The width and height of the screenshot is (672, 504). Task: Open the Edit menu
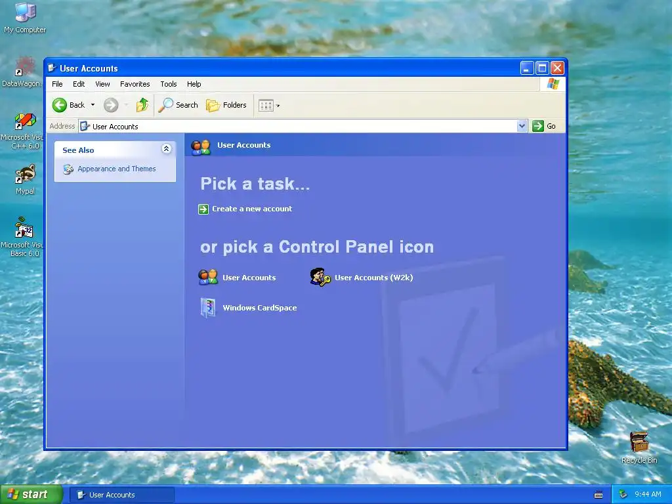point(79,84)
